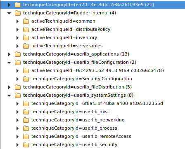The width and height of the screenshot is (185, 149).
Task: Select activeTechniqueId=distributePolicy entry
Action: coord(71,29)
